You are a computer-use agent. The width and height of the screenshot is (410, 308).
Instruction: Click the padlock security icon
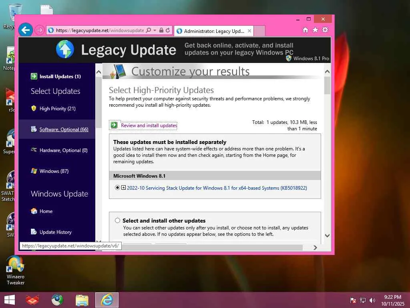tap(161, 30)
